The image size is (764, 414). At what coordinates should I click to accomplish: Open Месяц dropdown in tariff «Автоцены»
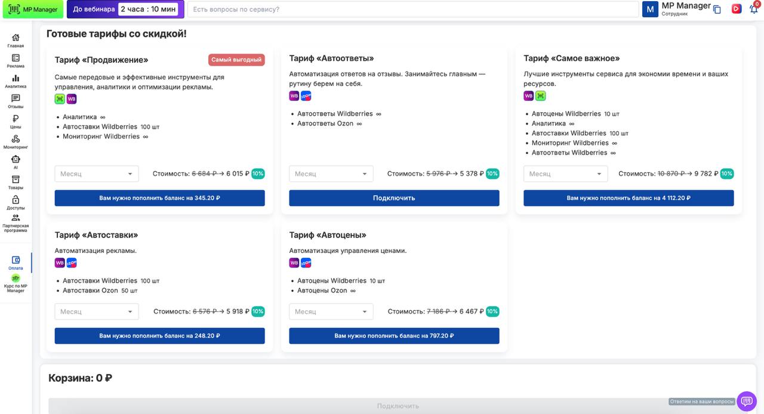[x=331, y=311]
